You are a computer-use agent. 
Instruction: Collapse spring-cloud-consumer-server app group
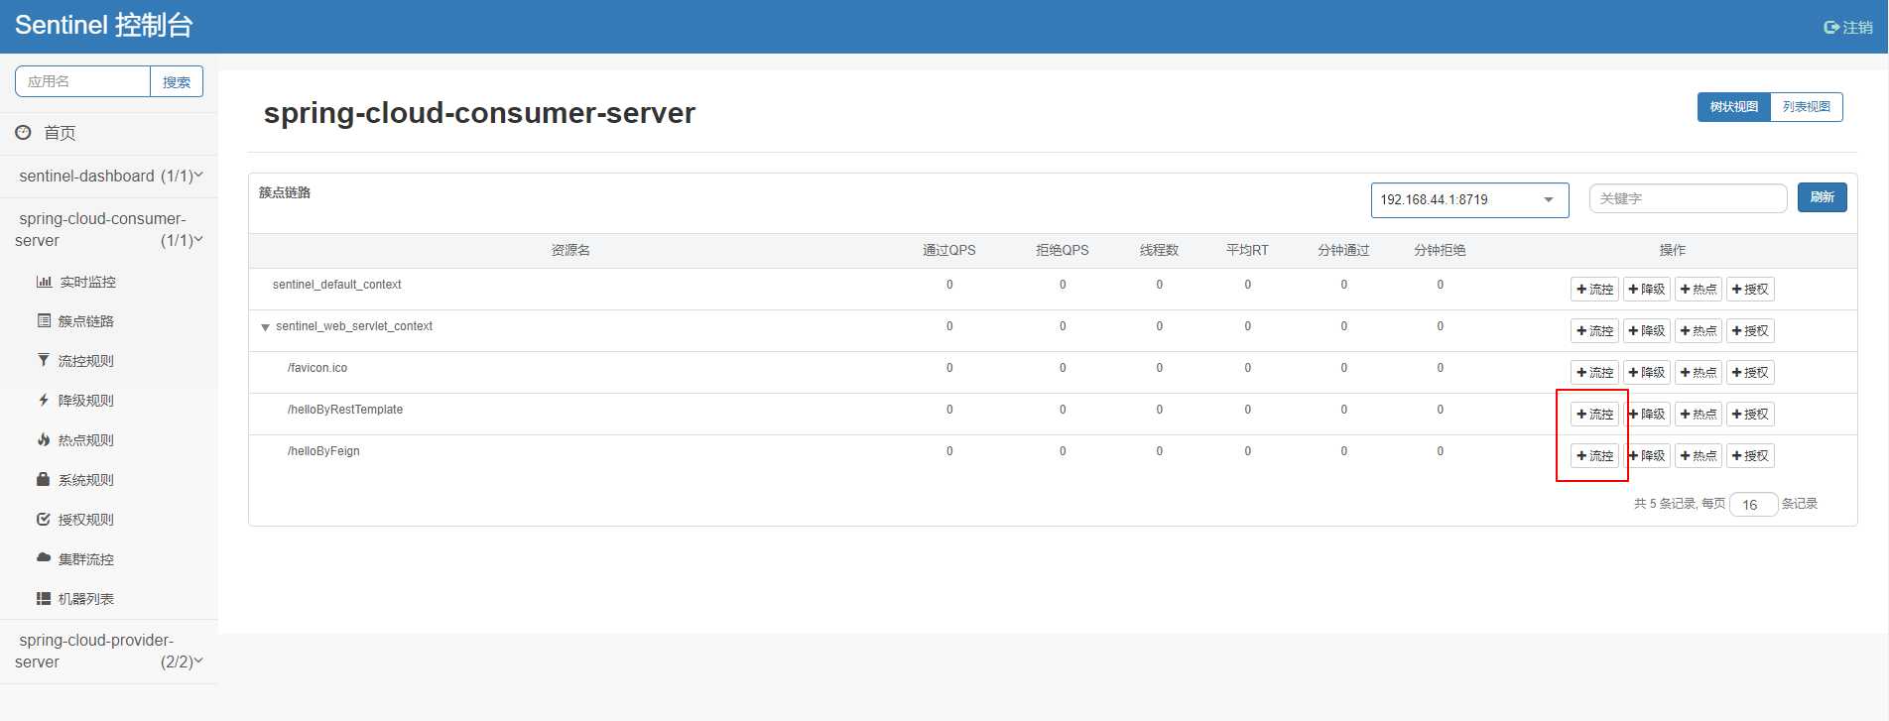click(108, 229)
